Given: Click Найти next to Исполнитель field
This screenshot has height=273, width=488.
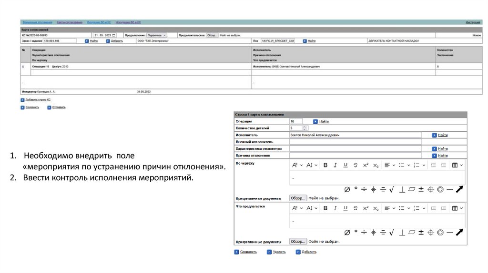Looking at the screenshot, I should click(443, 135).
